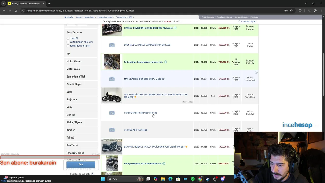Open the Chrome profile avatar icon
The width and height of the screenshot is (325, 183).
[315, 11]
